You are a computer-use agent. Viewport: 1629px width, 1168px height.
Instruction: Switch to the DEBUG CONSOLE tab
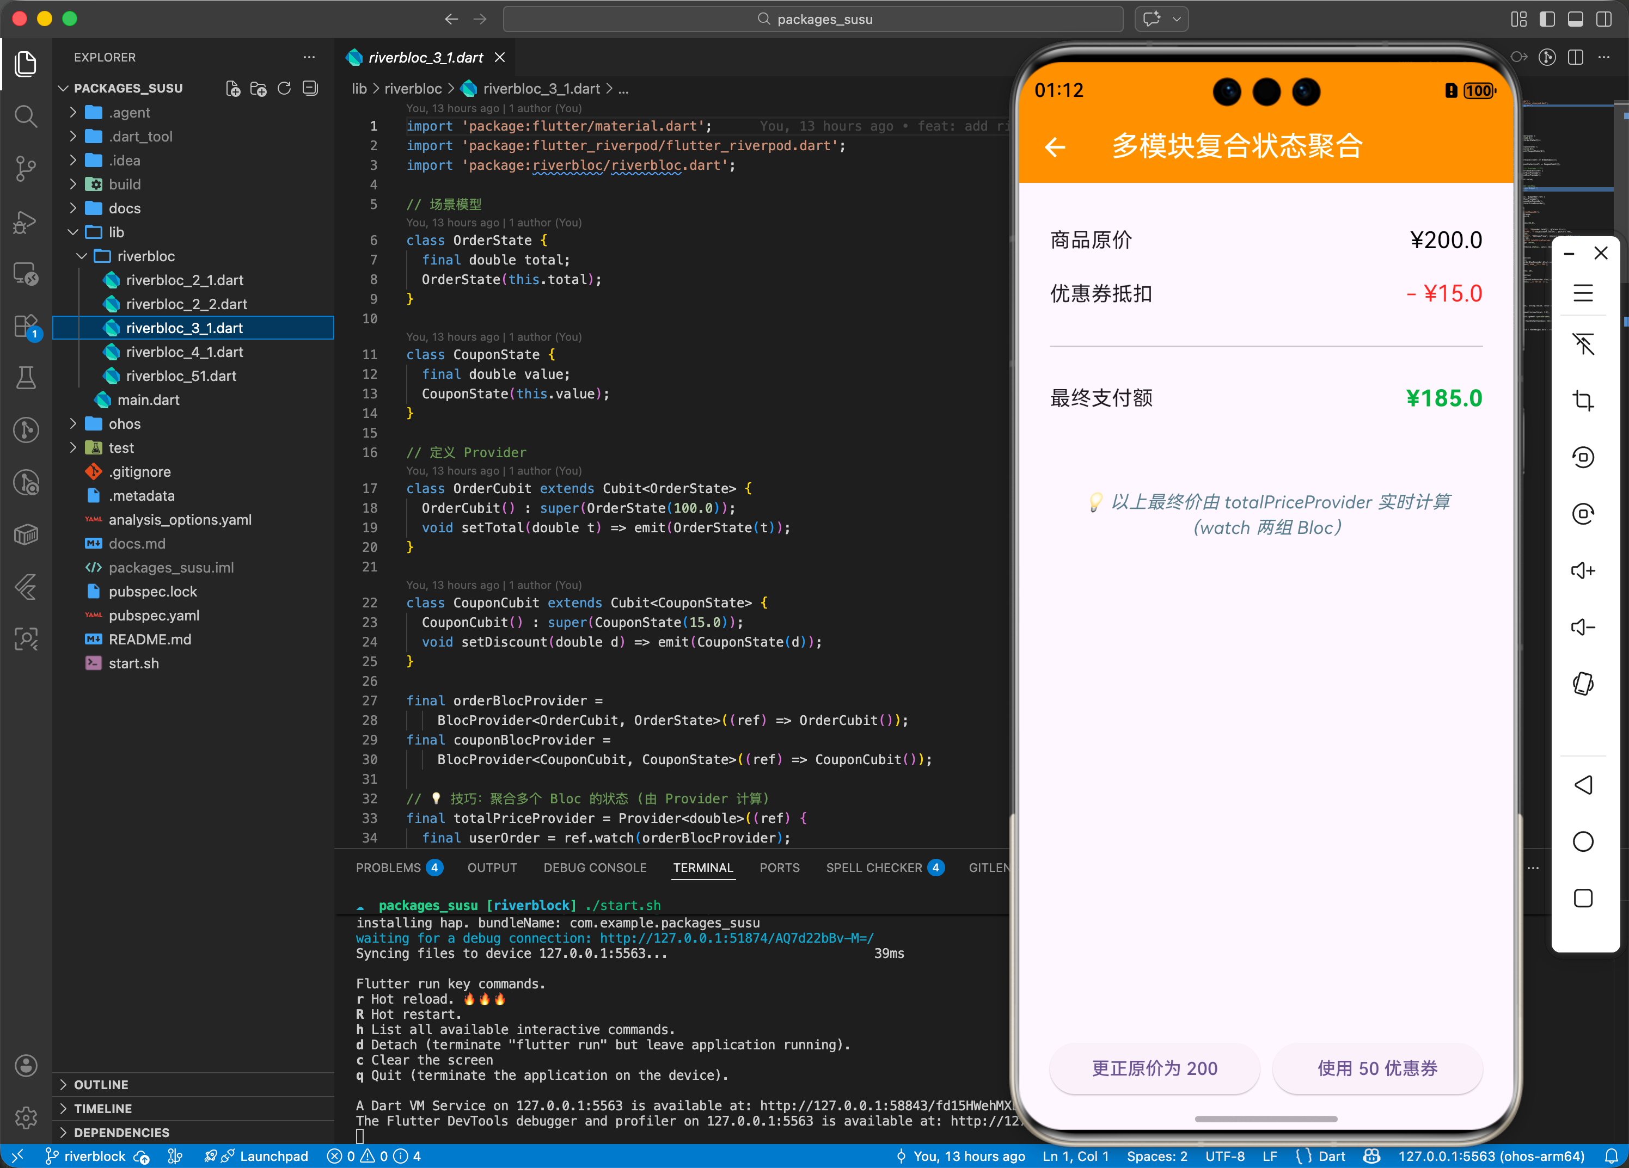click(595, 867)
